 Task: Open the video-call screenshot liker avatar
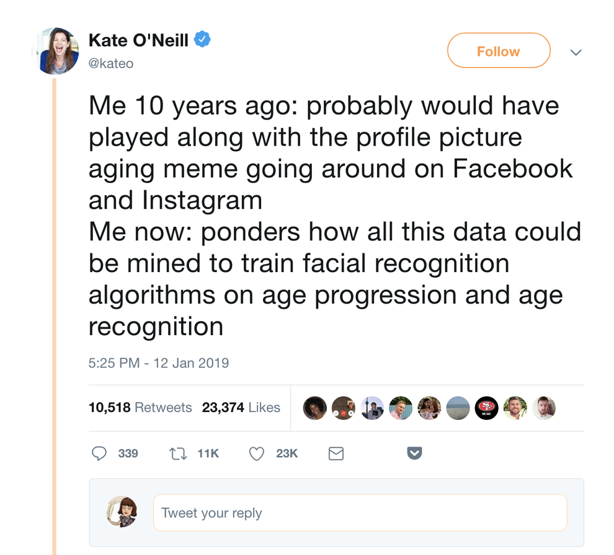click(343, 408)
